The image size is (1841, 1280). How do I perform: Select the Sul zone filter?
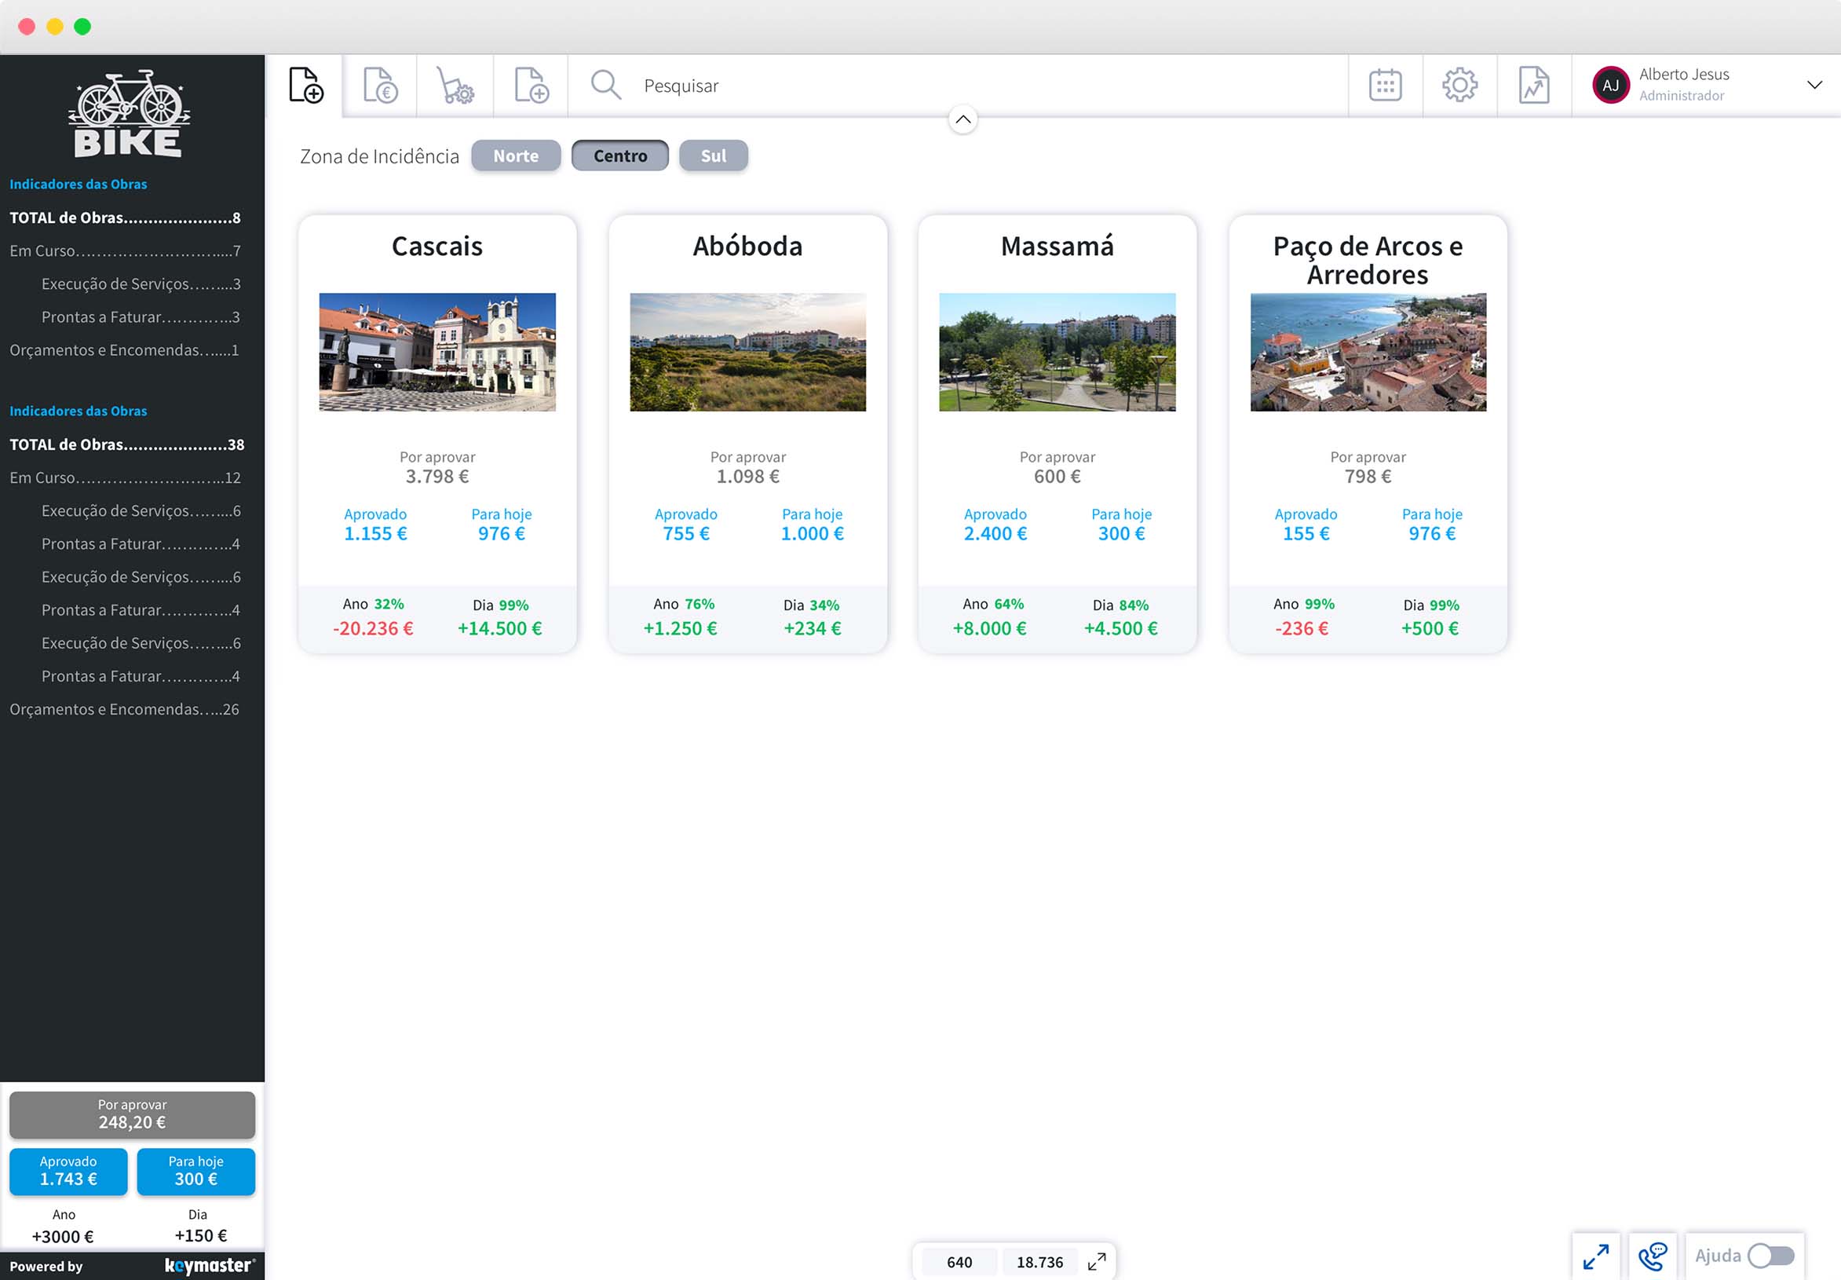713,155
